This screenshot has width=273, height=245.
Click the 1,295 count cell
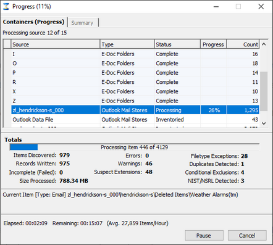[243, 110]
